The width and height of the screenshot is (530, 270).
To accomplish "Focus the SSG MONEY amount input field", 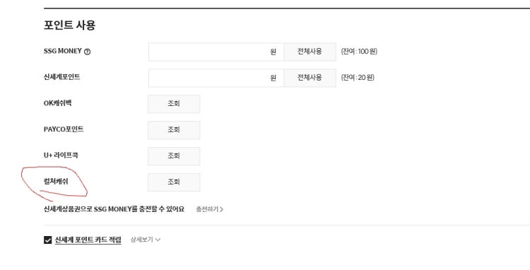I will pyautogui.click(x=216, y=52).
